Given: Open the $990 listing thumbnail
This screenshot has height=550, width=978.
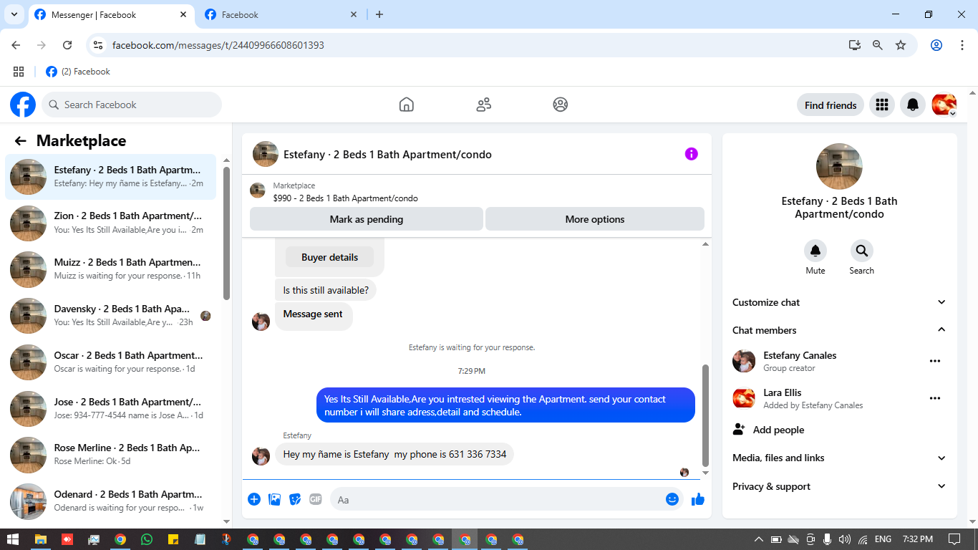Looking at the screenshot, I should [258, 190].
